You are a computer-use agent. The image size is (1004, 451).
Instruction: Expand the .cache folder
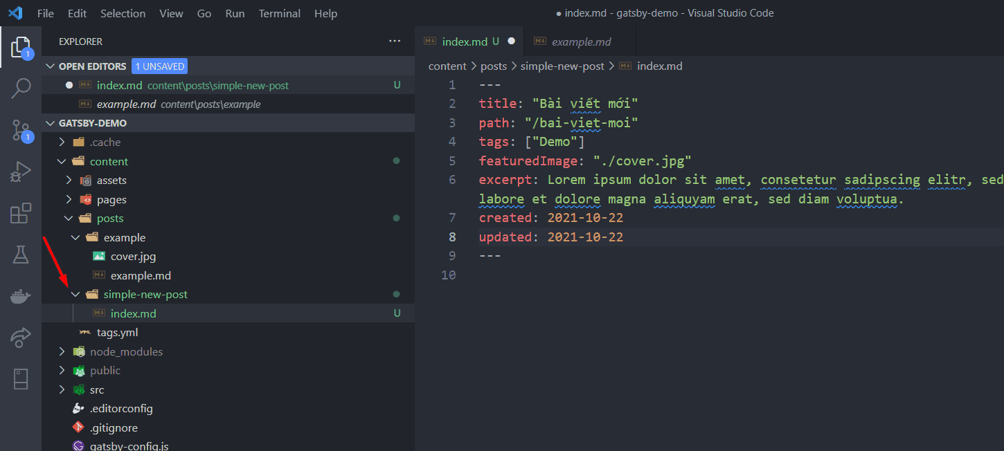(62, 142)
